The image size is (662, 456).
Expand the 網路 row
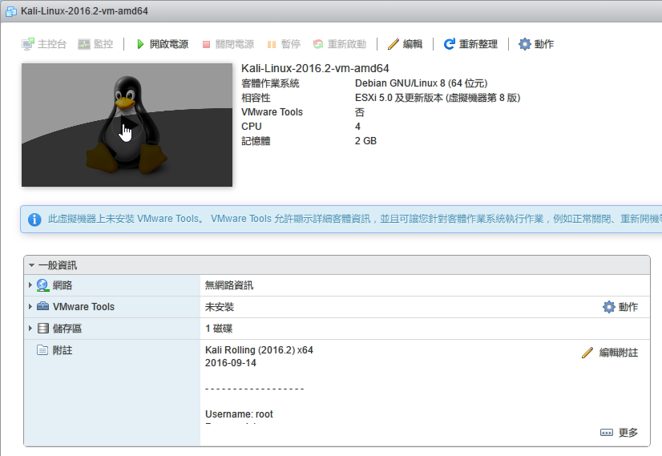(x=30, y=285)
